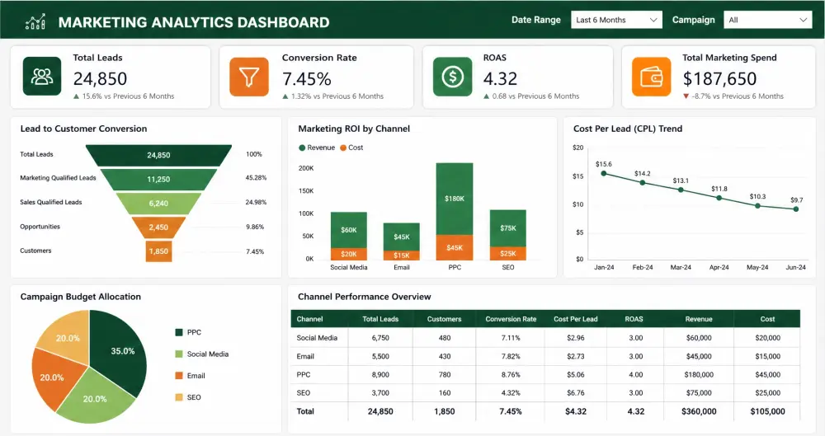Click the Social Media legend swatch
825x436 pixels.
[179, 354]
